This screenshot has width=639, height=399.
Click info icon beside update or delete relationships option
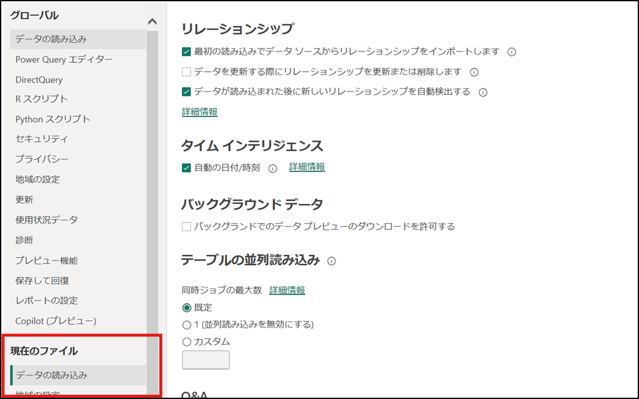click(473, 72)
